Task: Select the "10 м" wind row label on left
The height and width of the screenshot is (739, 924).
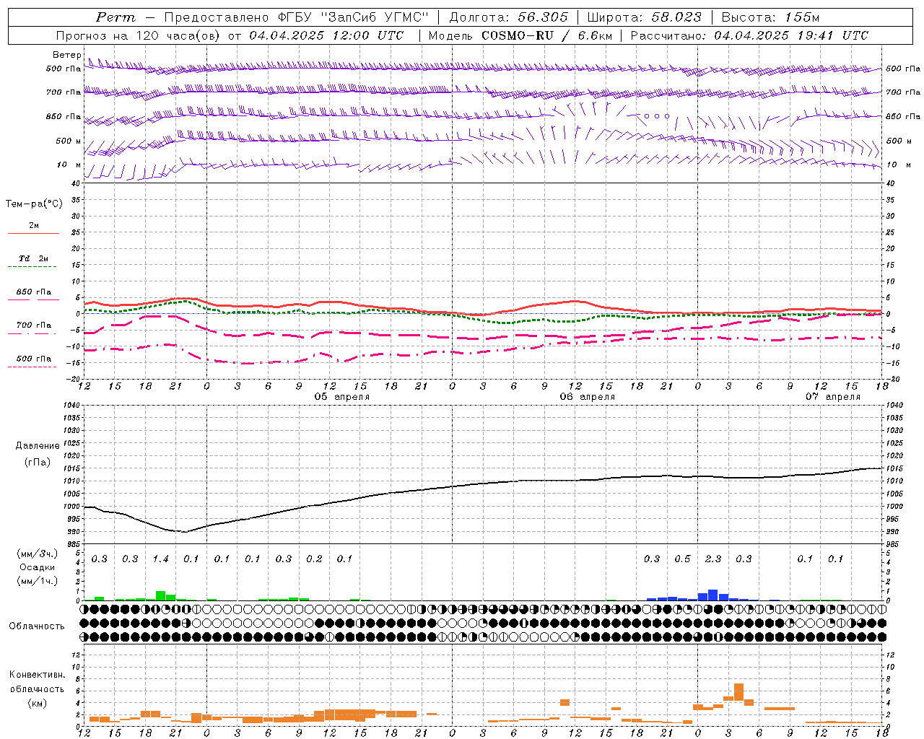Action: pyautogui.click(x=69, y=165)
